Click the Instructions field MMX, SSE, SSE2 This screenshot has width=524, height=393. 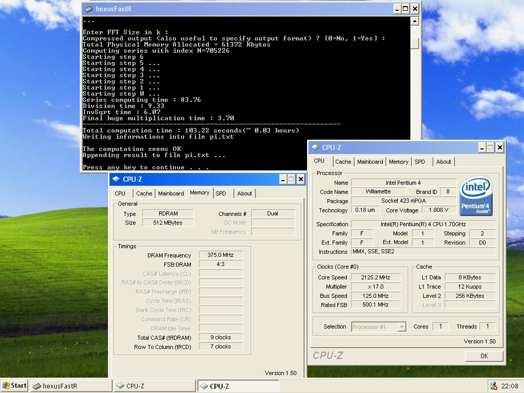(x=423, y=251)
